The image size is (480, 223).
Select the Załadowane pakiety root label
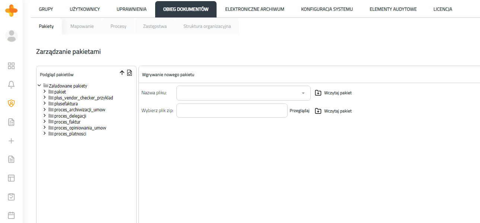coord(68,86)
